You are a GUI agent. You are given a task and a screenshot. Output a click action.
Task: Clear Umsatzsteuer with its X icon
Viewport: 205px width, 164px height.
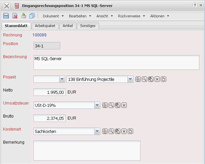pyautogui.click(x=124, y=105)
